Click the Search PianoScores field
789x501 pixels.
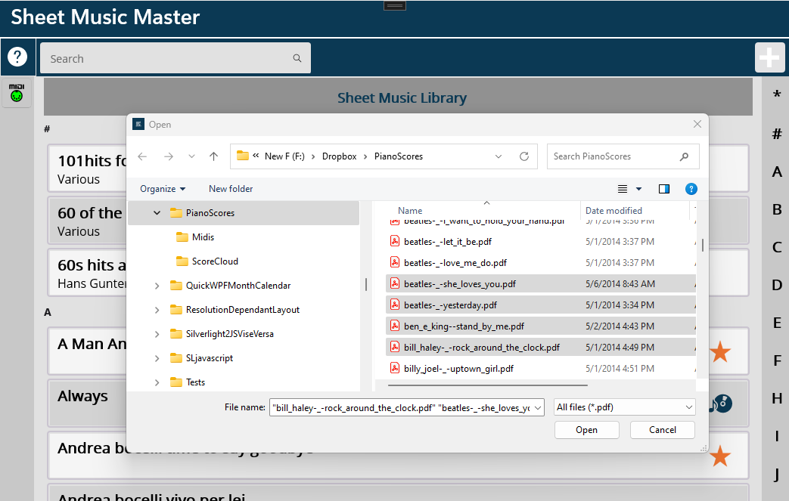[x=614, y=156]
